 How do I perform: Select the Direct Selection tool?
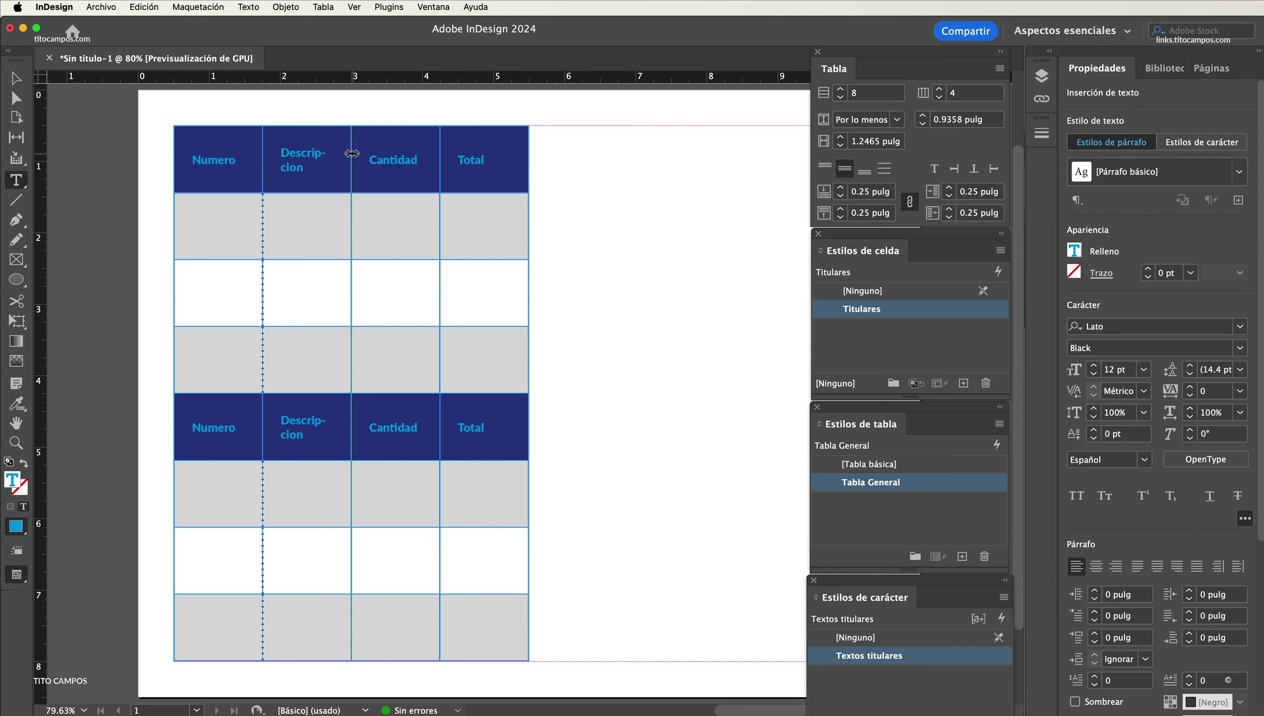16,98
